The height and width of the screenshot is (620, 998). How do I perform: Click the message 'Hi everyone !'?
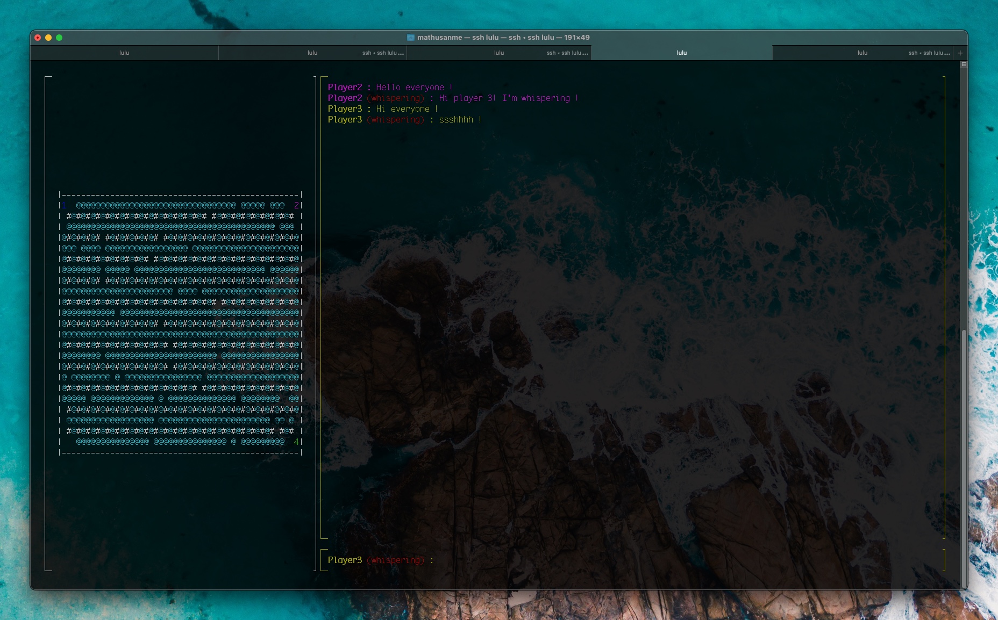[x=407, y=109]
